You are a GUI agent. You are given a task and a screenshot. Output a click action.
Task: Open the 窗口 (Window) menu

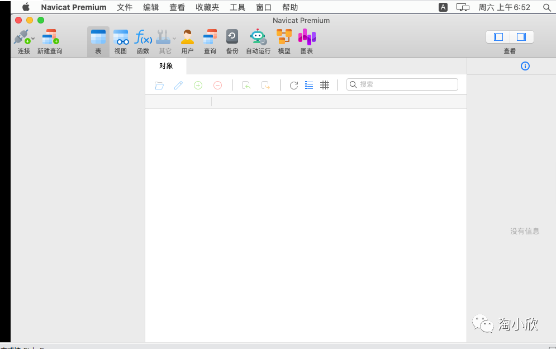(264, 7)
